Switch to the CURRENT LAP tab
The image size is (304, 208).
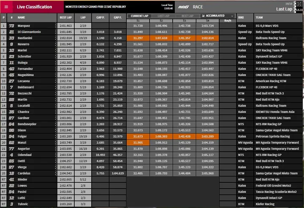[x=139, y=16]
